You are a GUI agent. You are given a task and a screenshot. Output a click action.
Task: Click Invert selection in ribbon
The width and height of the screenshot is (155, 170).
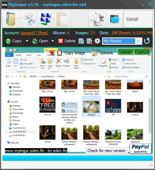point(131,67)
